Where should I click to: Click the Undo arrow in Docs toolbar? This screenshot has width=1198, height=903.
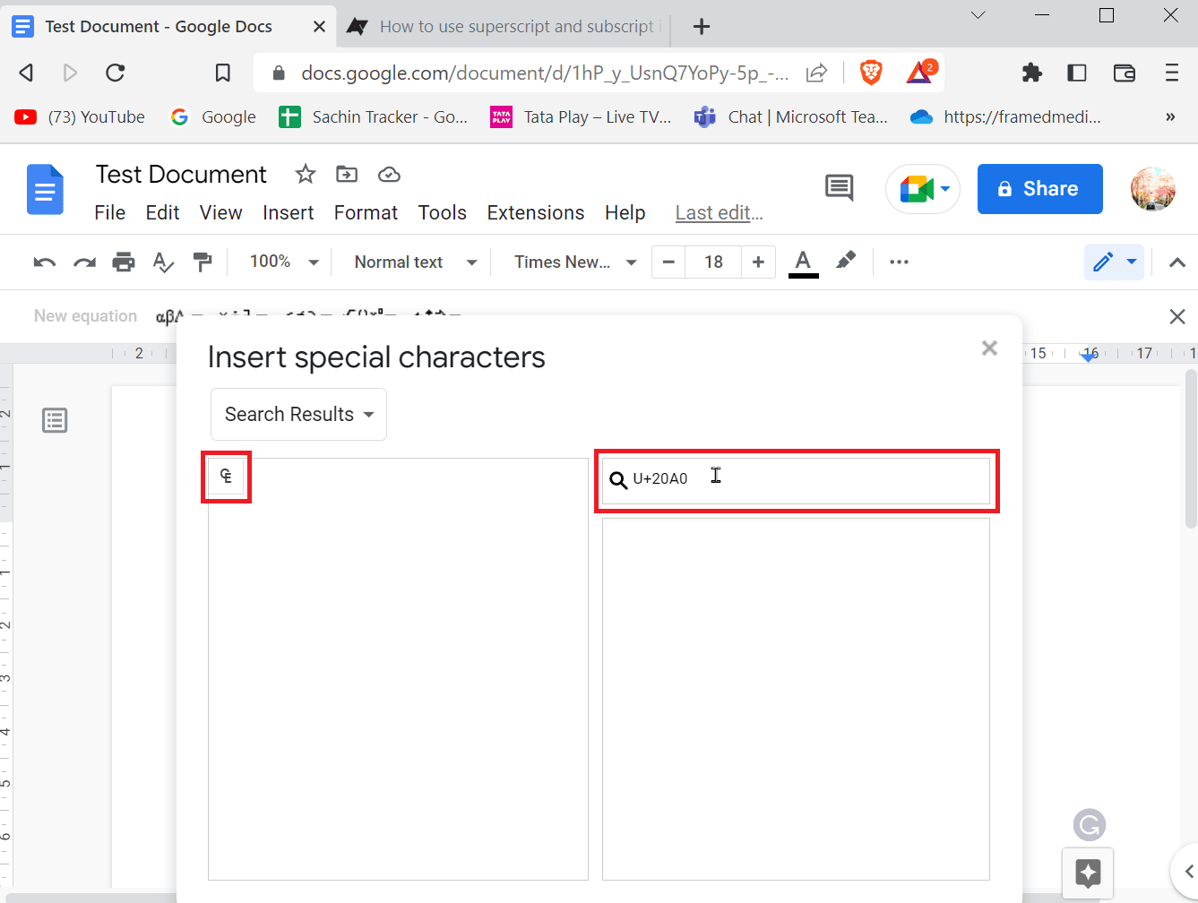[44, 262]
